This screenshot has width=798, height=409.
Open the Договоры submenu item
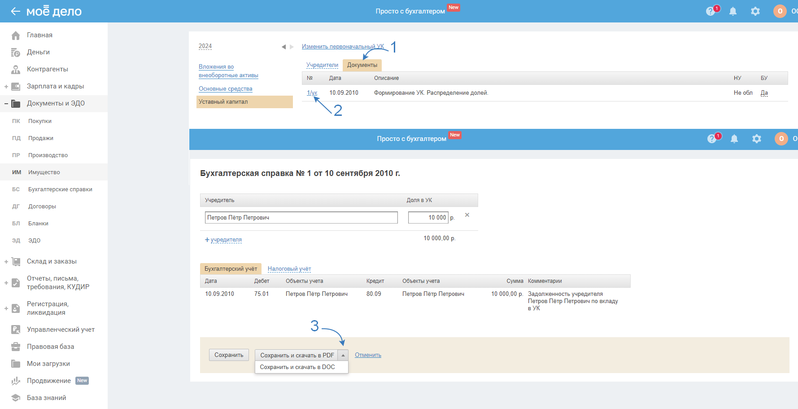tap(42, 207)
